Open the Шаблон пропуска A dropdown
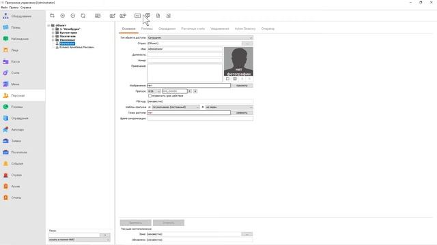This screenshot has width=437, height=245. 175,108
